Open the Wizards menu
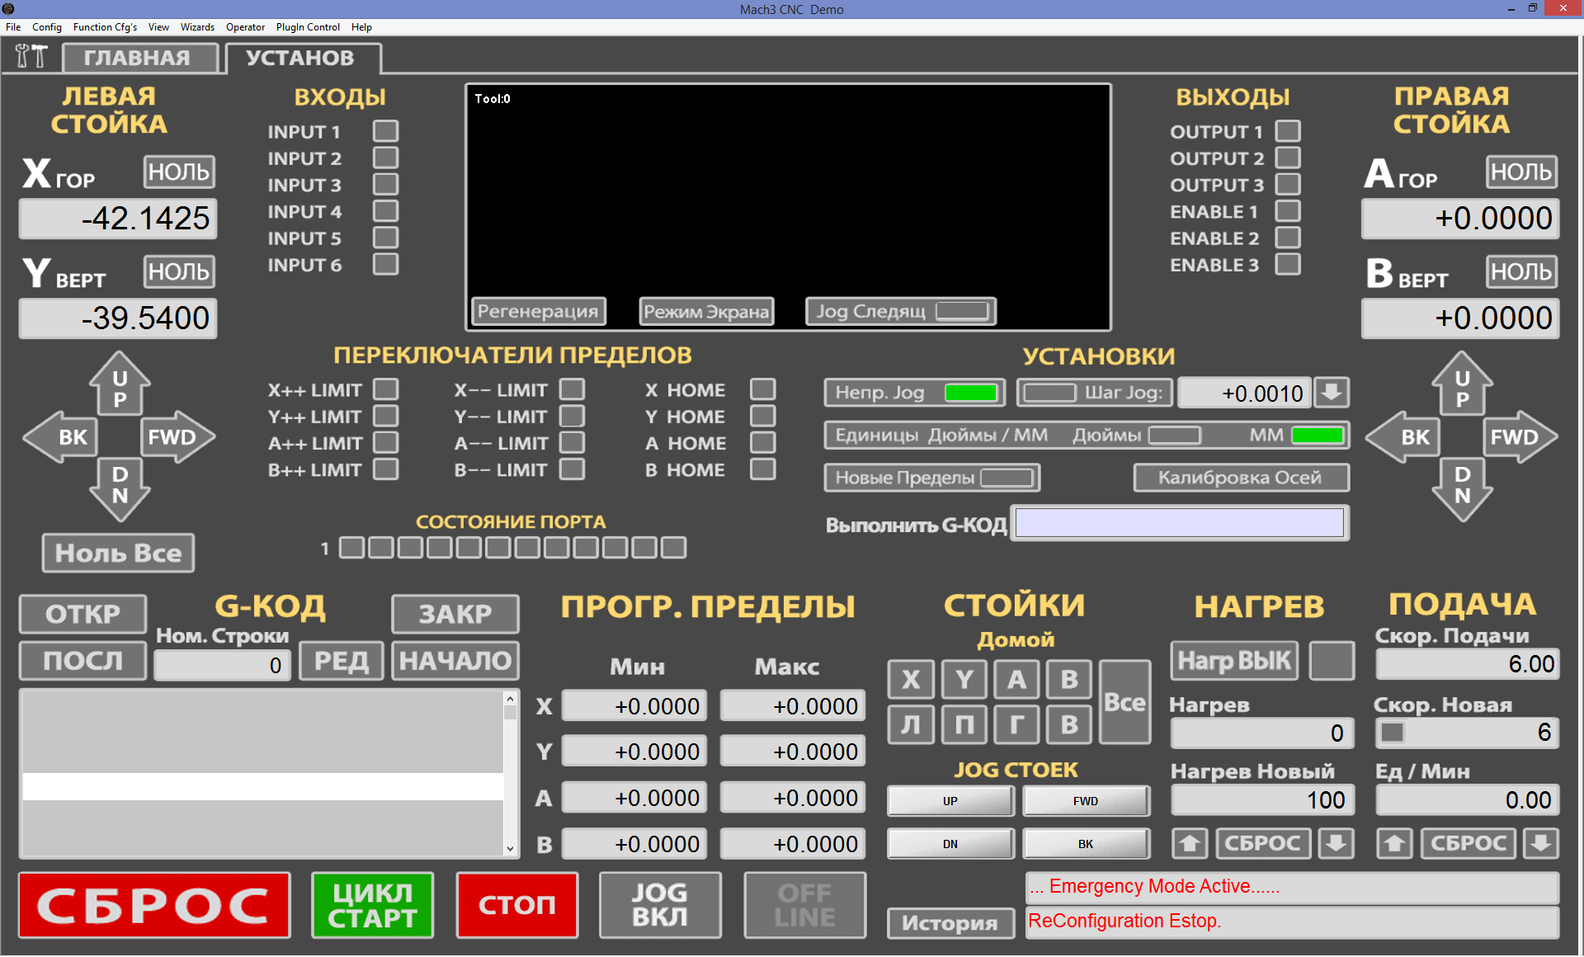This screenshot has width=1584, height=957. 197,27
